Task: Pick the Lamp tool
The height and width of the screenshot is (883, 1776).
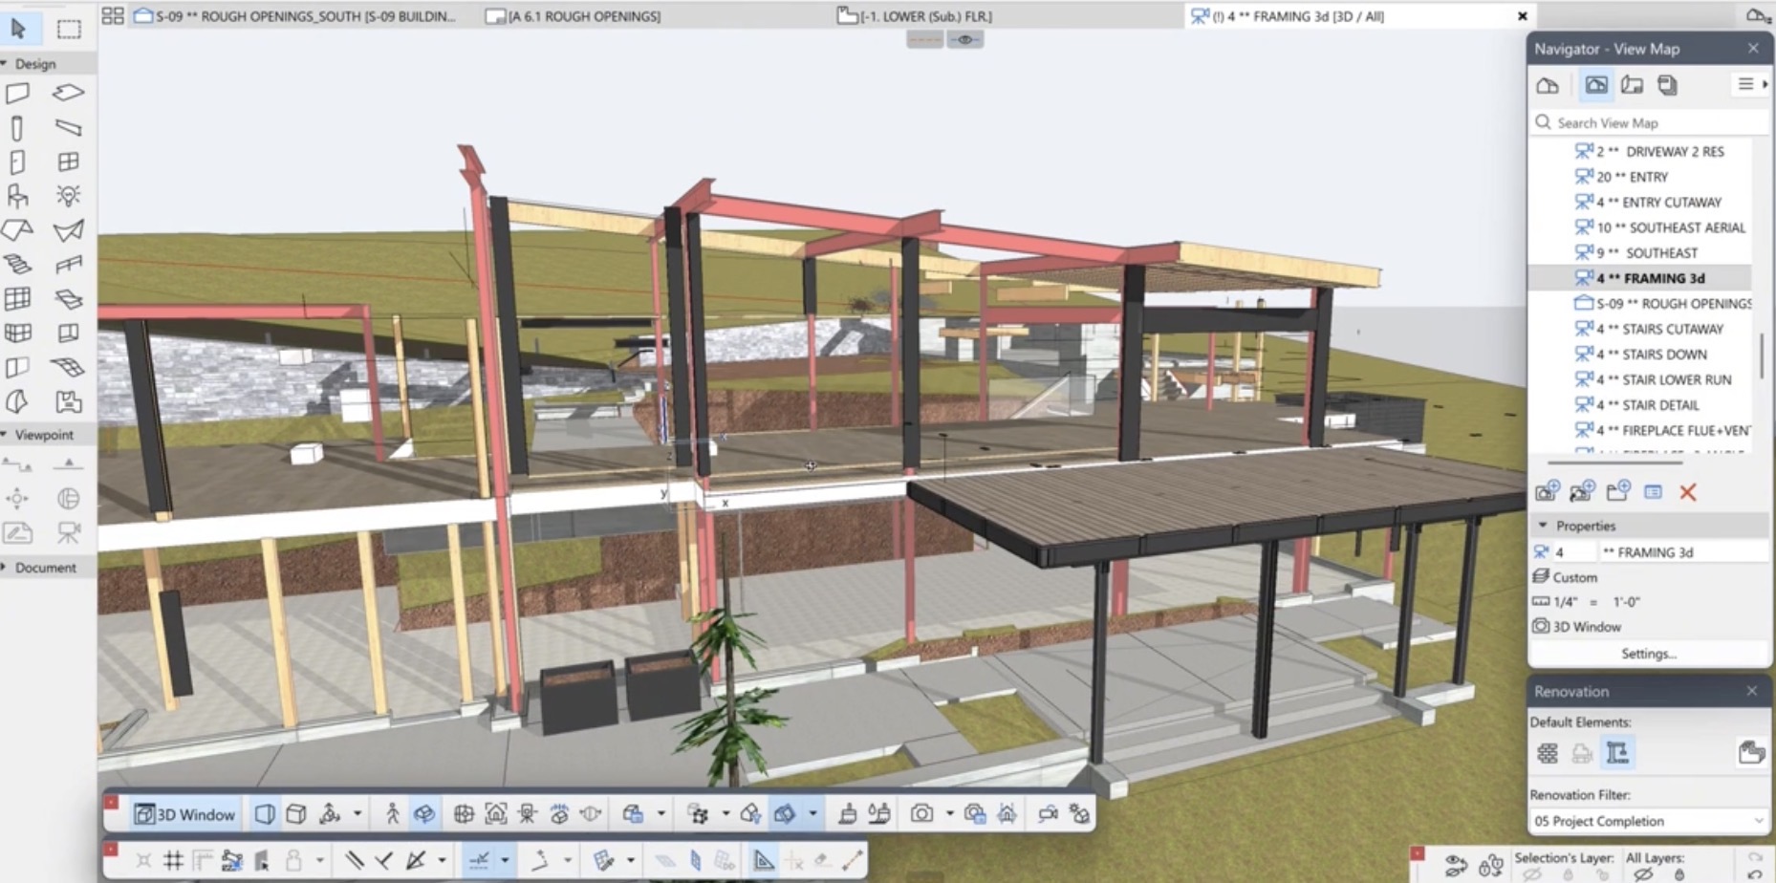Action: coord(68,196)
